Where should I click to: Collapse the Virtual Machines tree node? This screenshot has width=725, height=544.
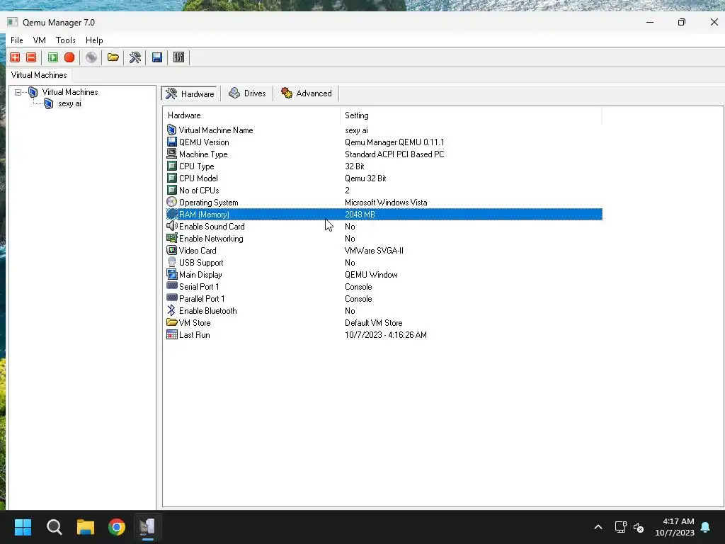(x=18, y=92)
